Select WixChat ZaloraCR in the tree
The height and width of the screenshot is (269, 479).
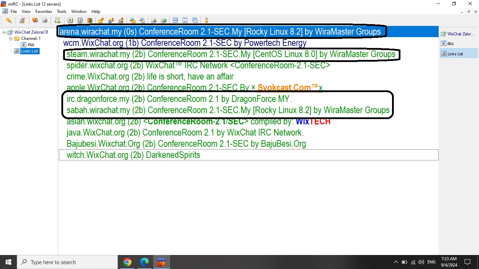[31, 32]
